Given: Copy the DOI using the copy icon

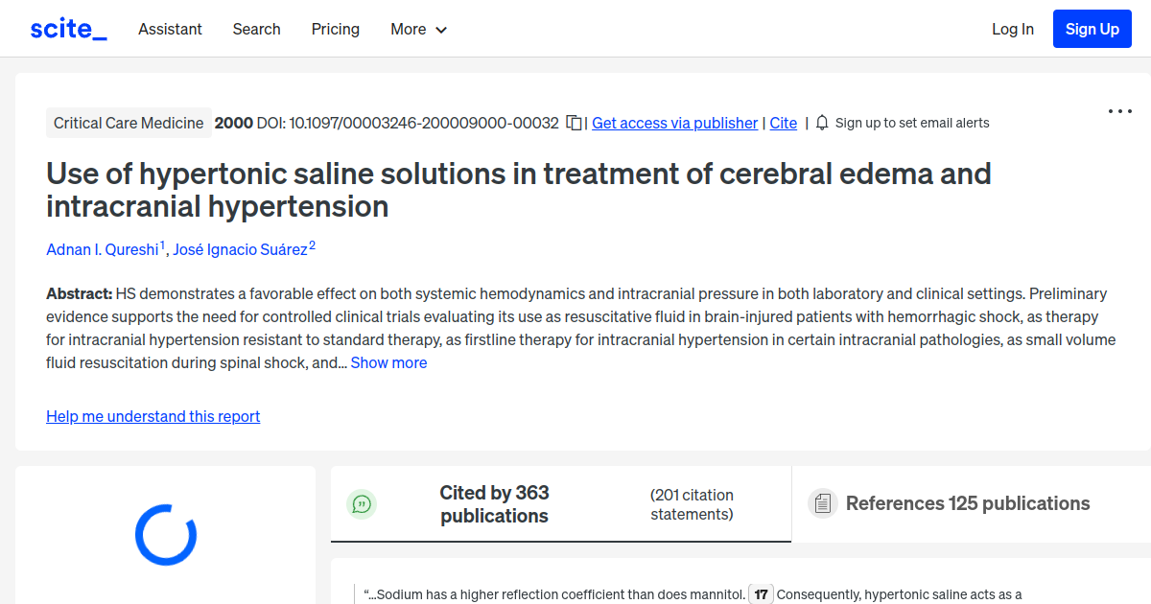Looking at the screenshot, I should pyautogui.click(x=572, y=123).
